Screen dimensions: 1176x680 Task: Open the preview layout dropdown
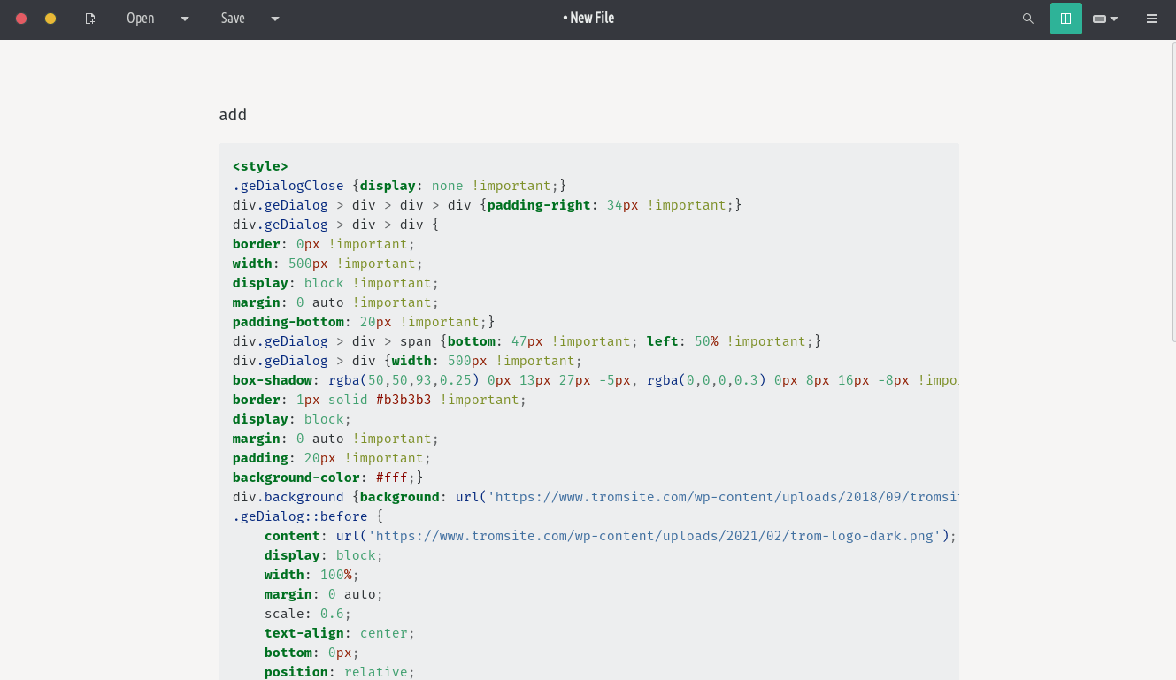tap(1105, 19)
